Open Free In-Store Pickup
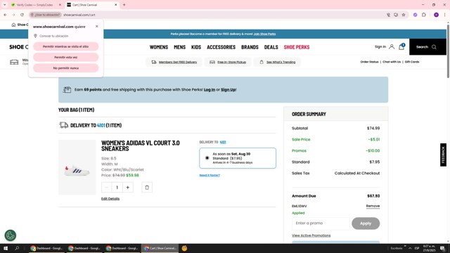The image size is (450, 253). click(228, 62)
